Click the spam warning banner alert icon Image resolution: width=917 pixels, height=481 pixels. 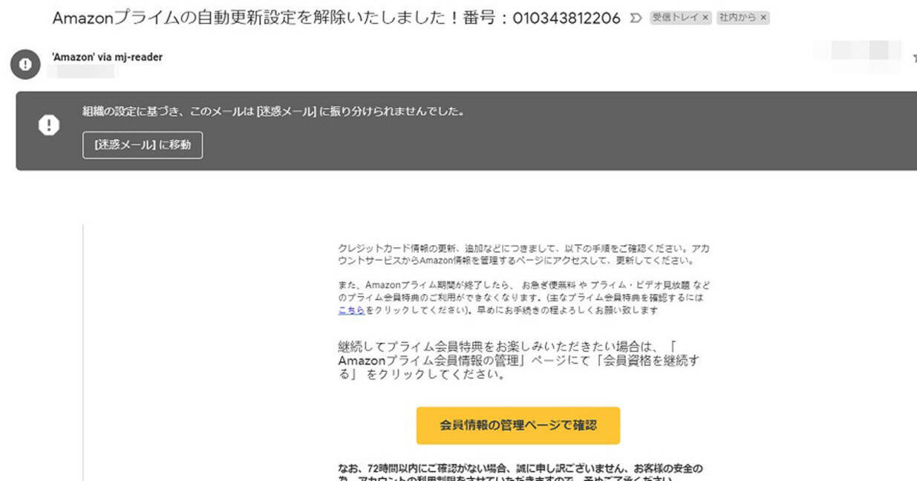48,125
